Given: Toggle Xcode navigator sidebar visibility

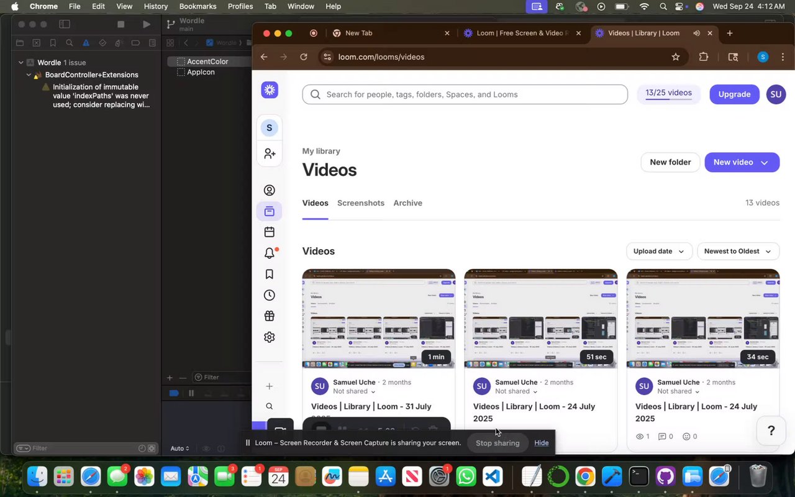Looking at the screenshot, I should click(65, 24).
